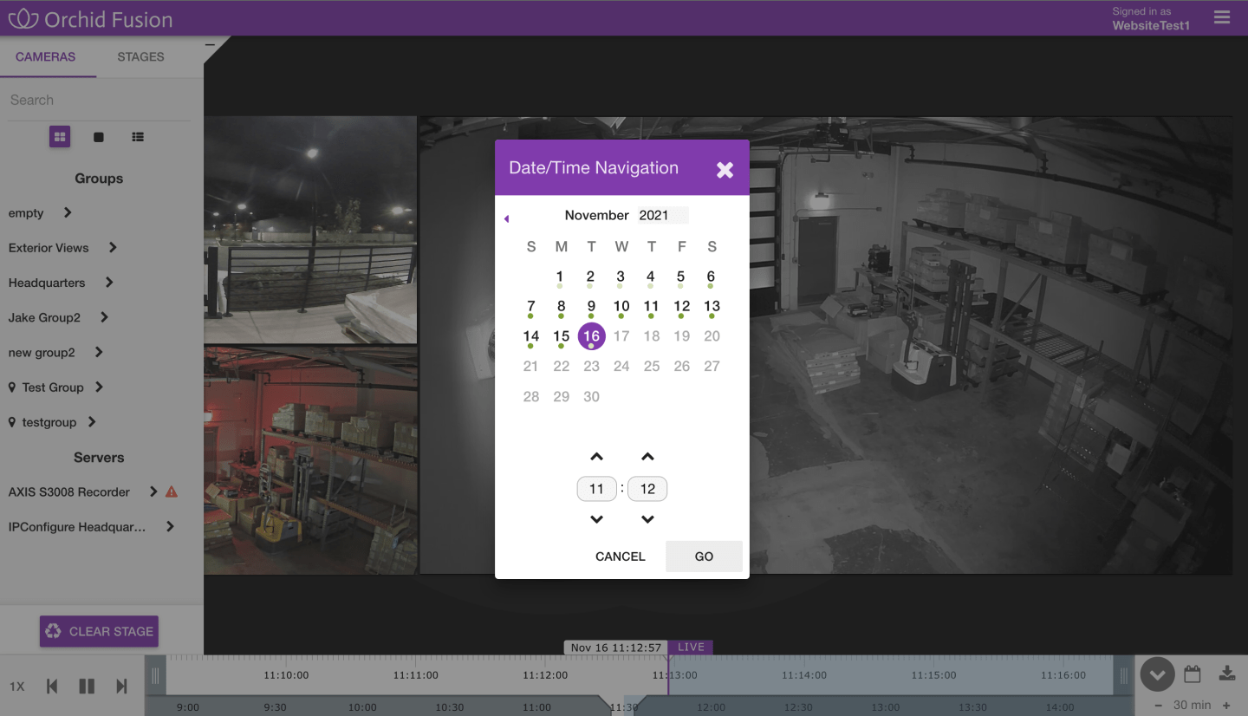Select November 1 in calendar
This screenshot has width=1248, height=716.
(560, 277)
